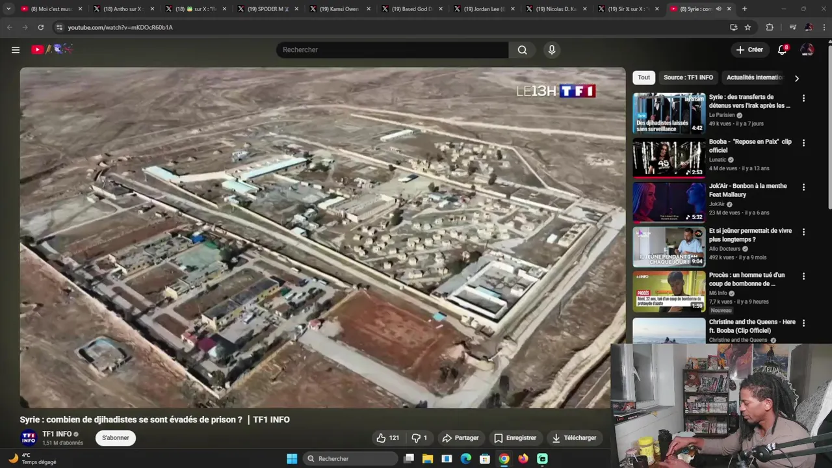Go back in browser history

point(9,27)
